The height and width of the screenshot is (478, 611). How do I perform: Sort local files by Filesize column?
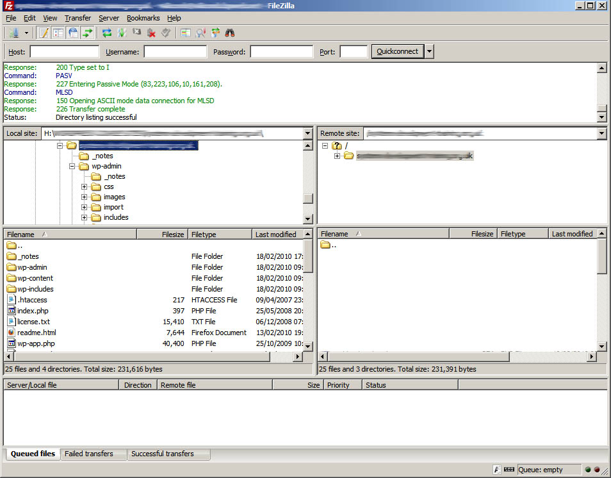point(162,235)
